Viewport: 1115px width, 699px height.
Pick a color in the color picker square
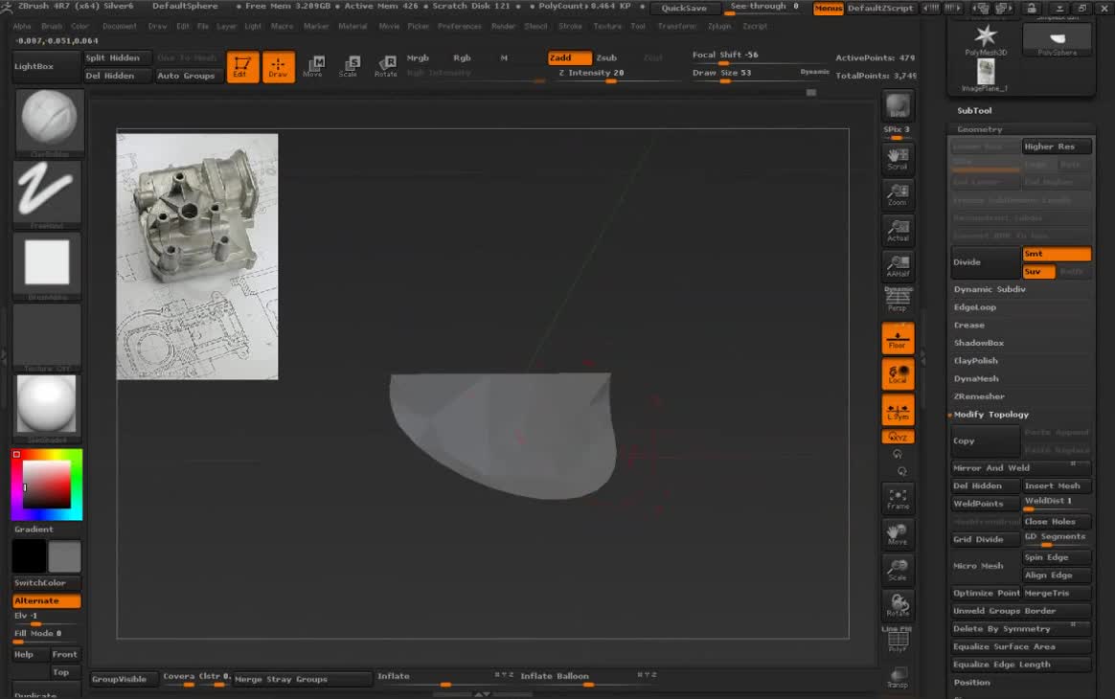click(x=47, y=485)
